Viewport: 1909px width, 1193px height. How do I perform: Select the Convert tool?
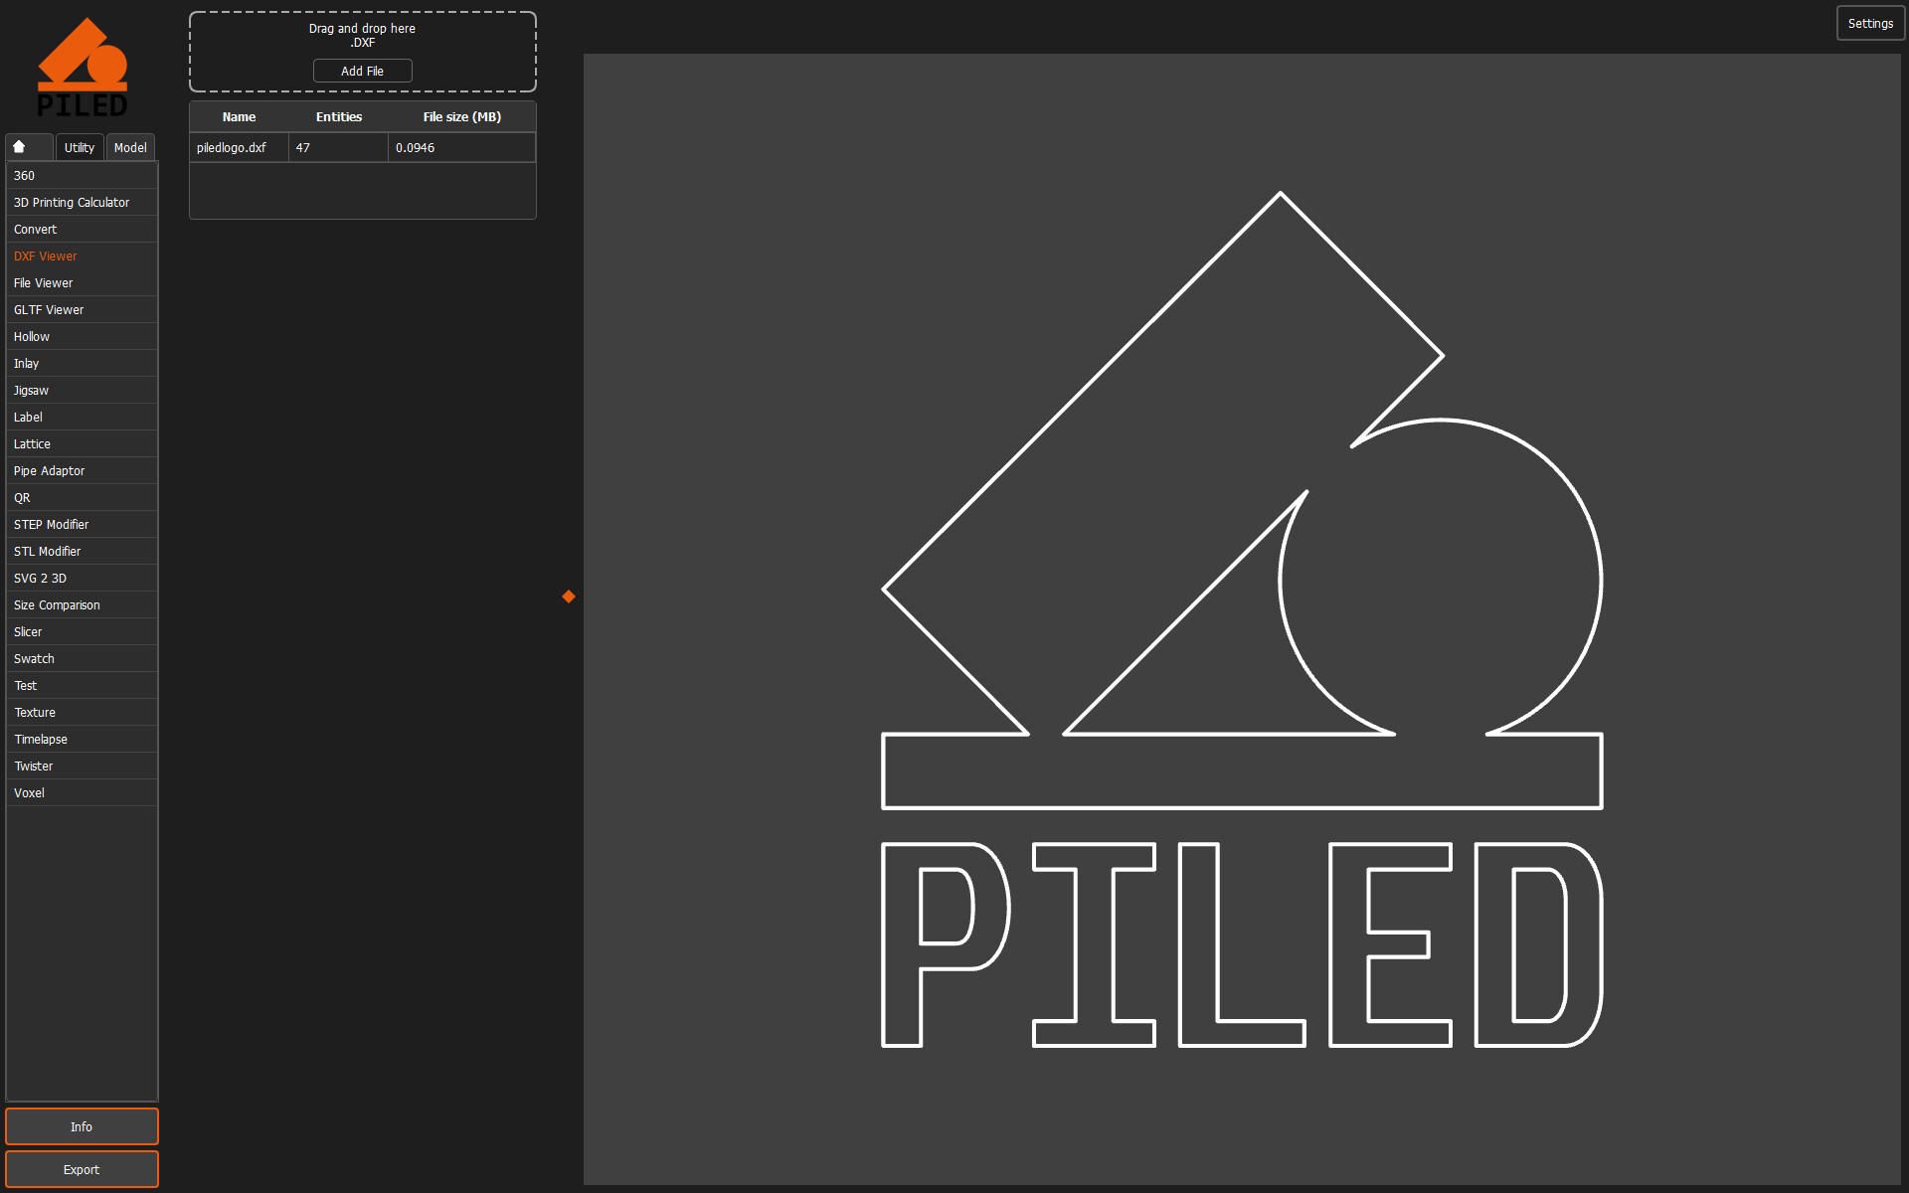(x=82, y=229)
